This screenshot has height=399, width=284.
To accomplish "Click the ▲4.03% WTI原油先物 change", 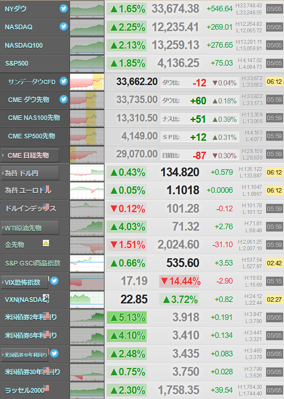I will [x=127, y=227].
